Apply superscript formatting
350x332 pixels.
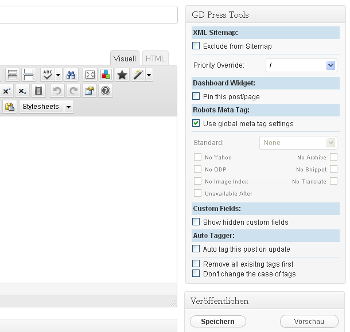(7, 91)
